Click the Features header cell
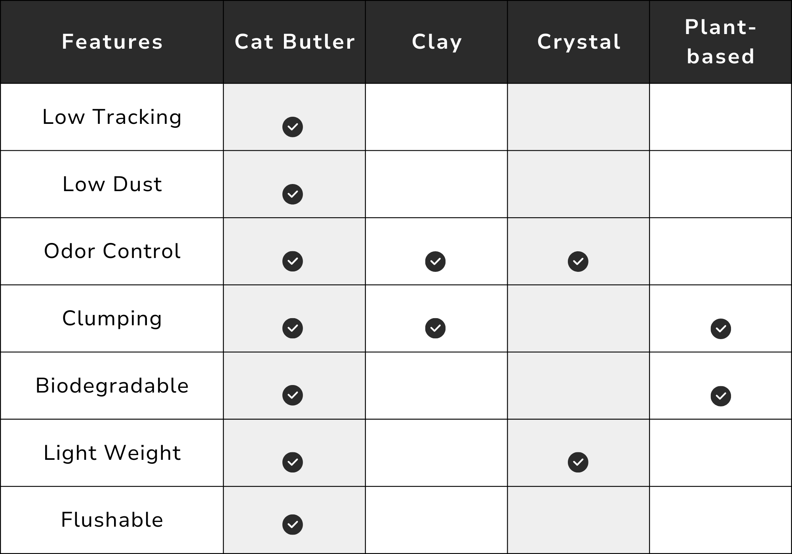Viewport: 792px width, 554px height. click(112, 42)
